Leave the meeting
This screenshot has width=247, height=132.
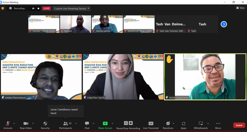tap(239, 125)
